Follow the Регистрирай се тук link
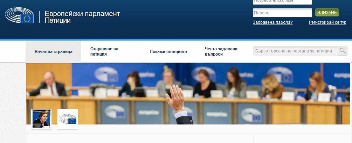352x143 pixels. click(327, 22)
